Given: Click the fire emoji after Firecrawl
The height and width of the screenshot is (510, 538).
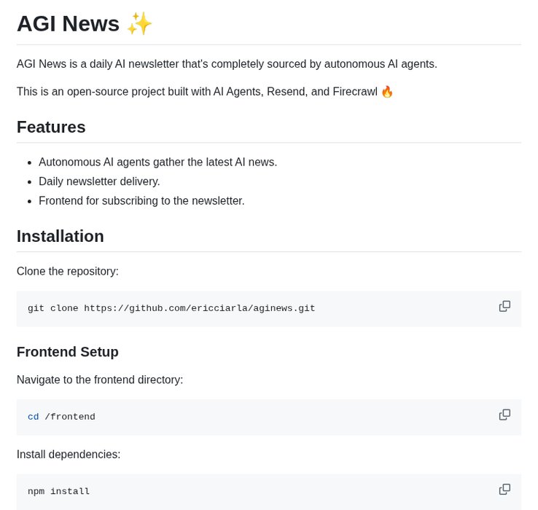Looking at the screenshot, I should pos(387,92).
